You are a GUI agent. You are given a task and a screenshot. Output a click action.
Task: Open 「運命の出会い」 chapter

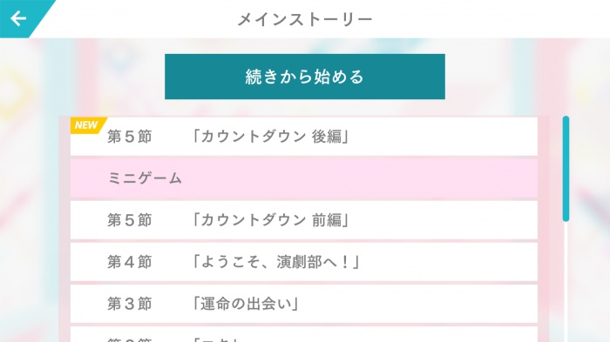(x=304, y=304)
